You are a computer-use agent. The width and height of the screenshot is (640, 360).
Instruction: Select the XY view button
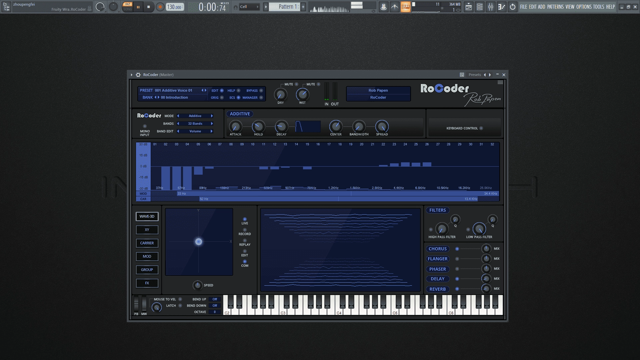[147, 230]
